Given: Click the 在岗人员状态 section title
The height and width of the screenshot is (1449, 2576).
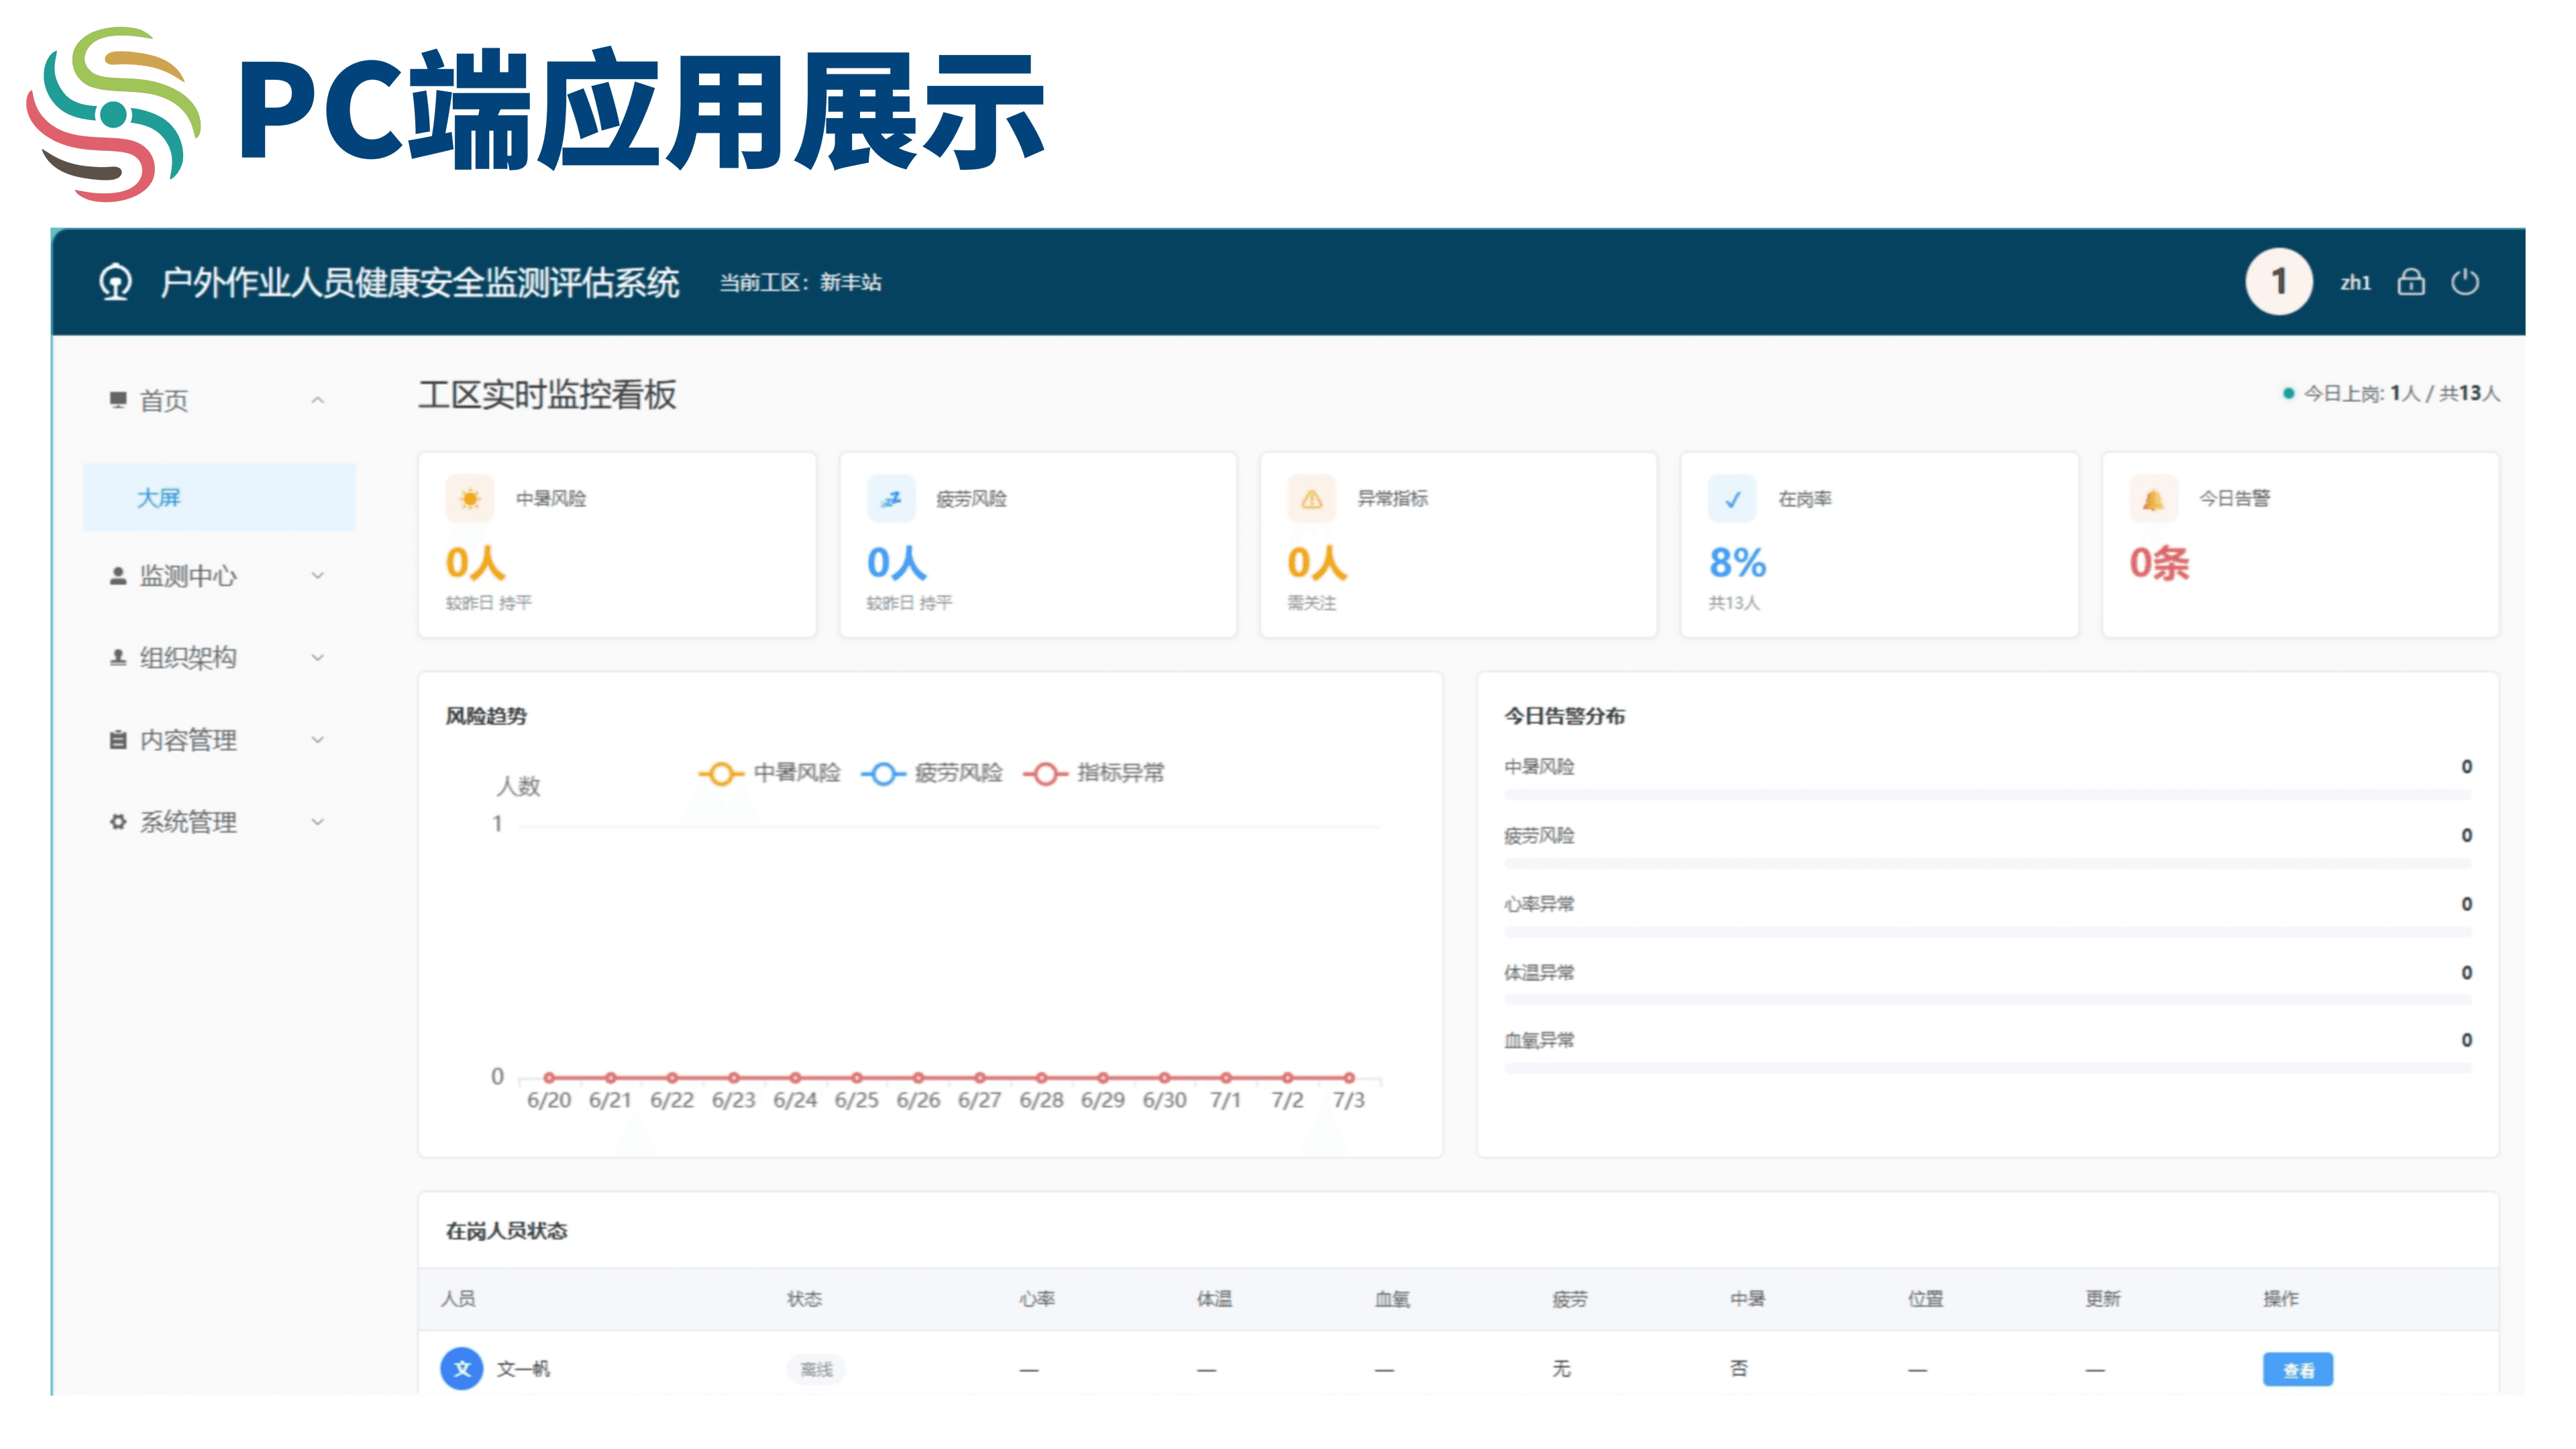Looking at the screenshot, I should (506, 1231).
